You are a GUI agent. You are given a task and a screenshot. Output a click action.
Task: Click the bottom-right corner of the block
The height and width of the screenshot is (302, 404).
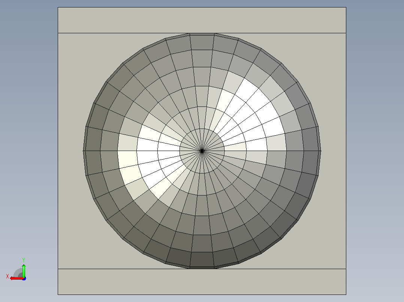click(x=346, y=295)
